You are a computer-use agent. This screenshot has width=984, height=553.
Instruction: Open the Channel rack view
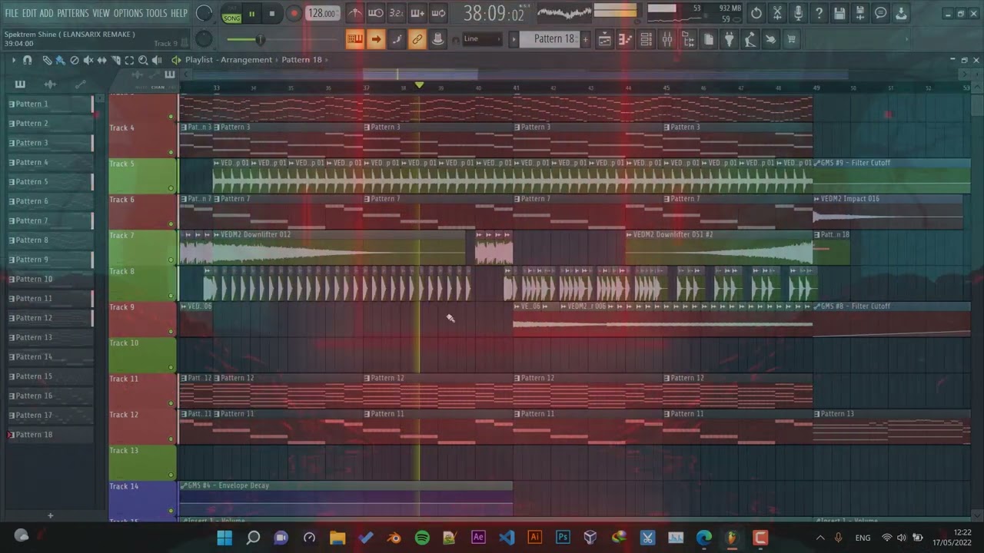pyautogui.click(x=647, y=39)
